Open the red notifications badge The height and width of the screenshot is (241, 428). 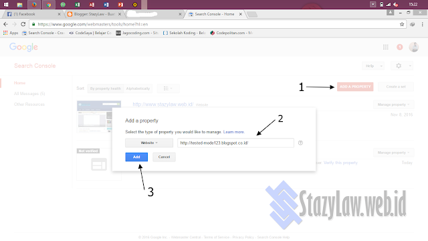[x=400, y=47]
